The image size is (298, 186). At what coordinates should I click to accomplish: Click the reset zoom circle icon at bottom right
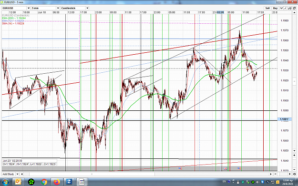pos(294,174)
